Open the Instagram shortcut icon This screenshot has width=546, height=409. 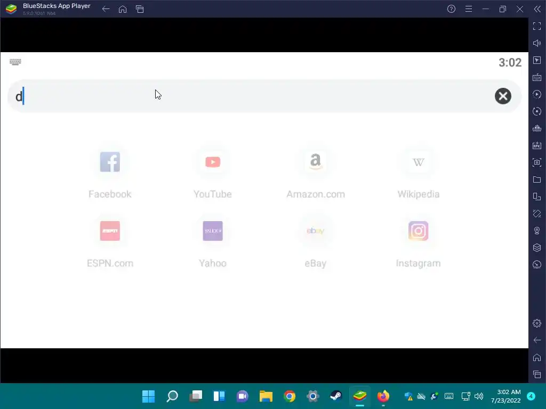coord(418,231)
